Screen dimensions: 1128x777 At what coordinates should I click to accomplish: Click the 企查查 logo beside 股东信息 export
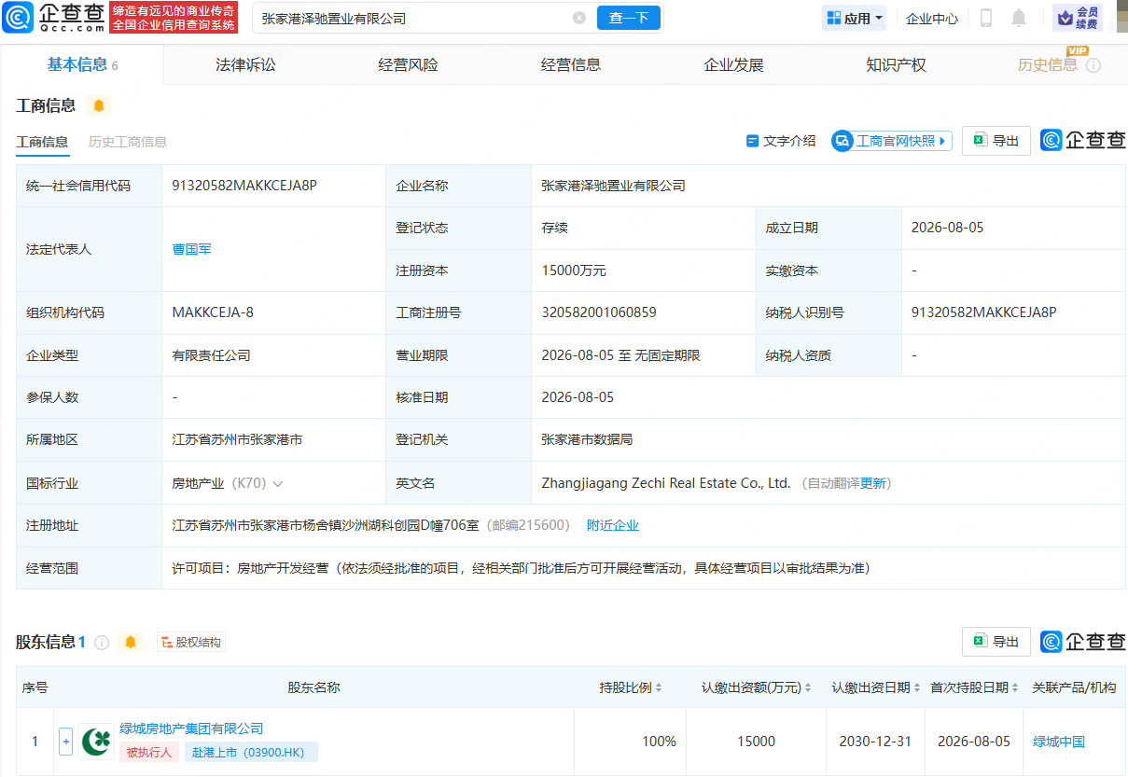1083,642
